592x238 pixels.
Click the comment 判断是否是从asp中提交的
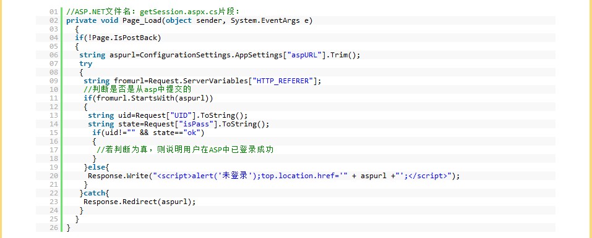tap(137, 89)
